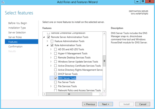The height and width of the screenshot is (109, 155).
Task: Uncheck Role Administration Tools checkbox
Action: [x=52, y=45]
